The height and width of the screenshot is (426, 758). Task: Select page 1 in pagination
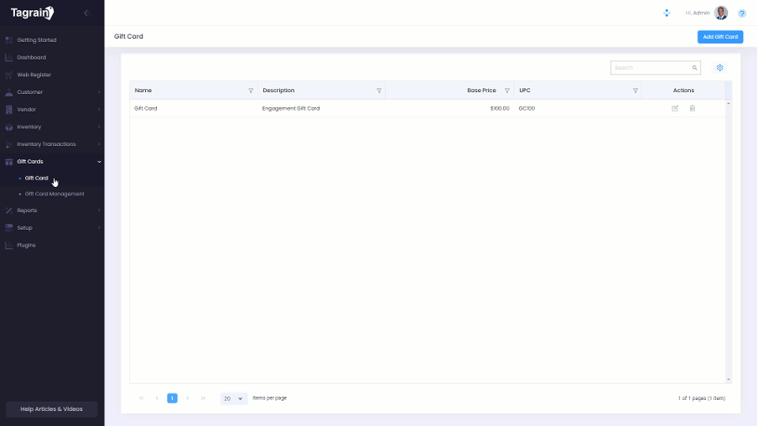click(x=172, y=398)
